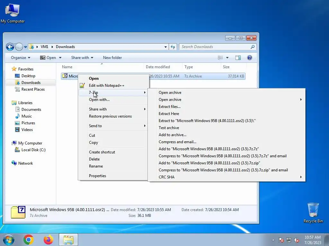Choose Delete in context menu

point(113,159)
